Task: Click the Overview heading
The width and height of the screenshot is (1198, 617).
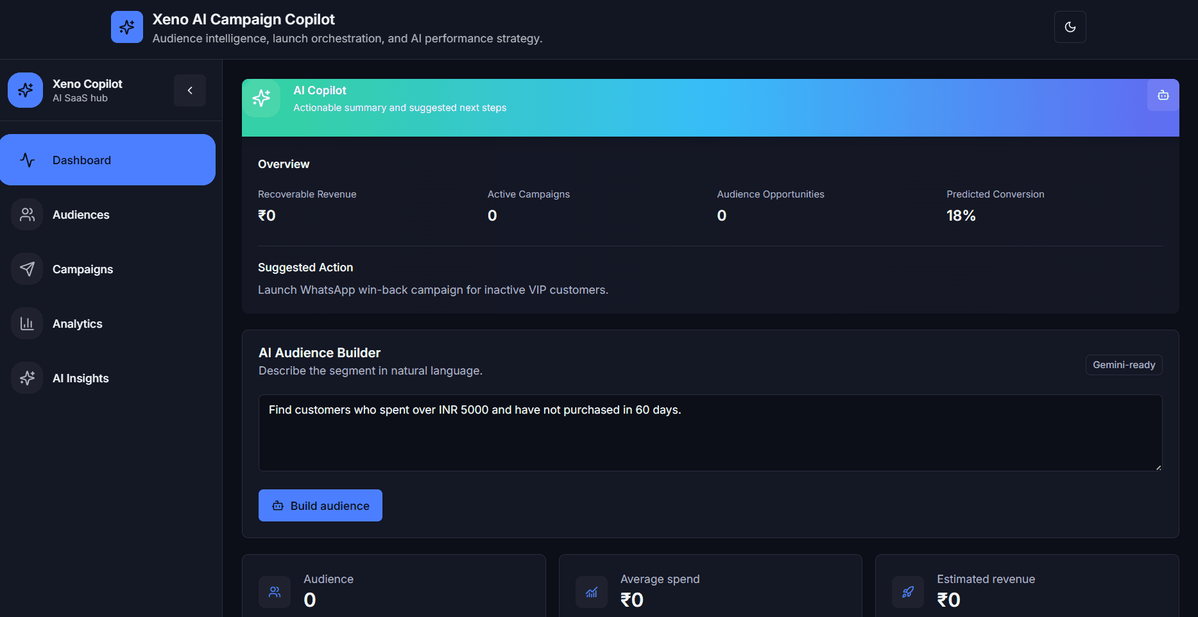Action: 284,164
